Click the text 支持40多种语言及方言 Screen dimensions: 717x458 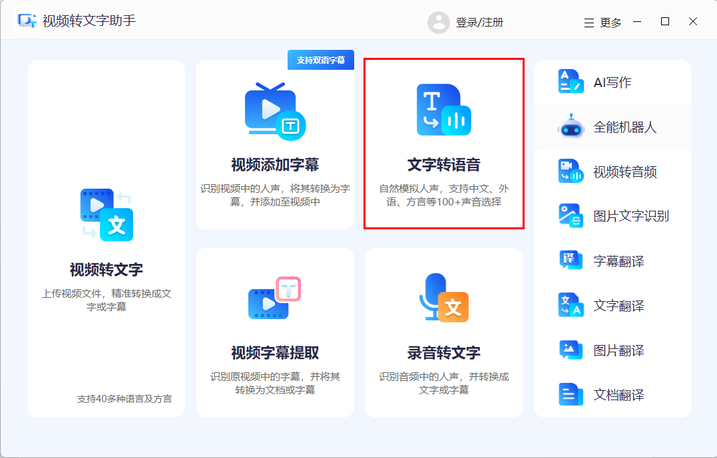[124, 399]
